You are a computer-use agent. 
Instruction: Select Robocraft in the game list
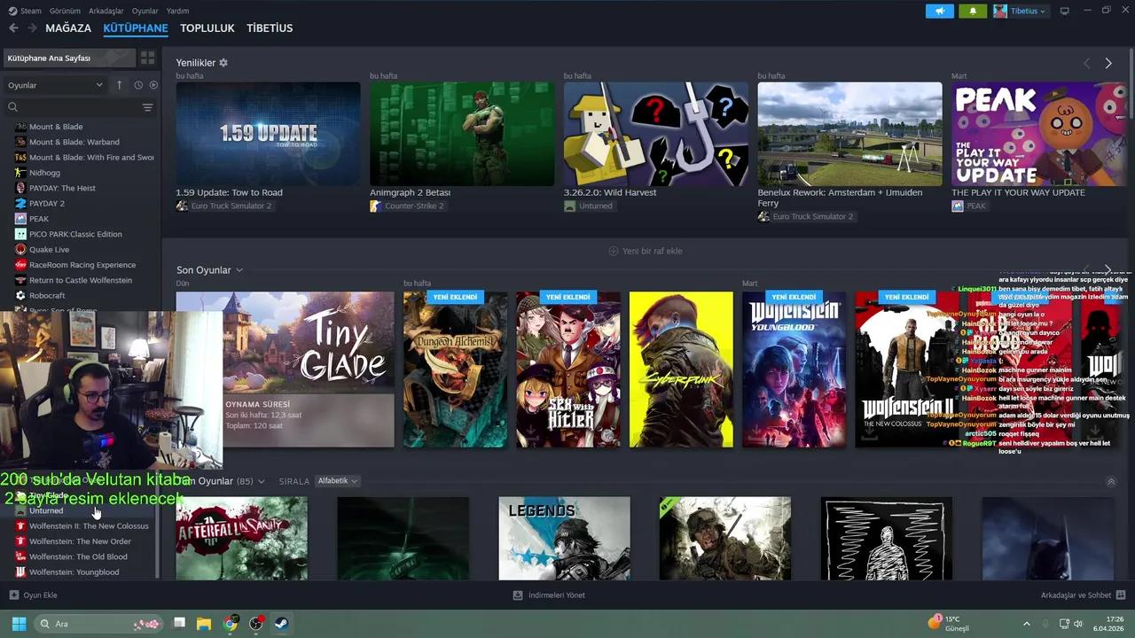[x=47, y=295]
